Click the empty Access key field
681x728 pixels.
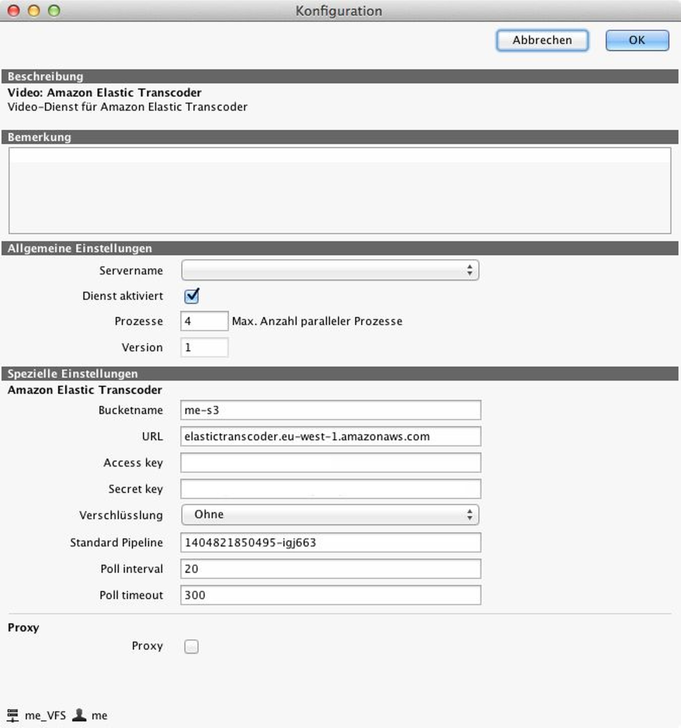coord(331,463)
